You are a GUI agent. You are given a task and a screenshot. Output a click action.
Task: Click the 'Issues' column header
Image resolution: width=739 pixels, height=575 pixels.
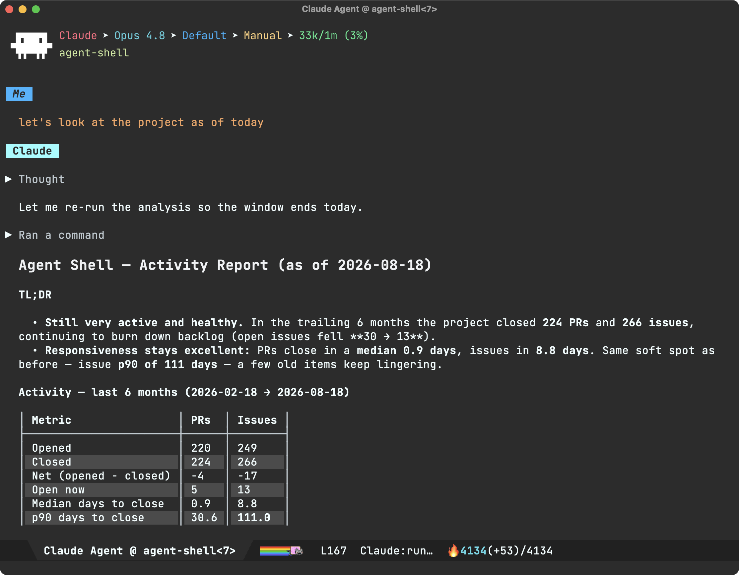click(257, 420)
